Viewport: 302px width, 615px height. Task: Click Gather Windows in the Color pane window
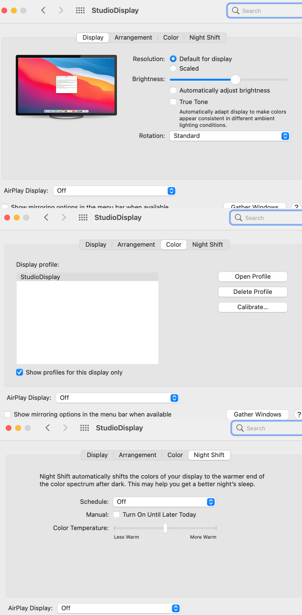pyautogui.click(x=258, y=414)
